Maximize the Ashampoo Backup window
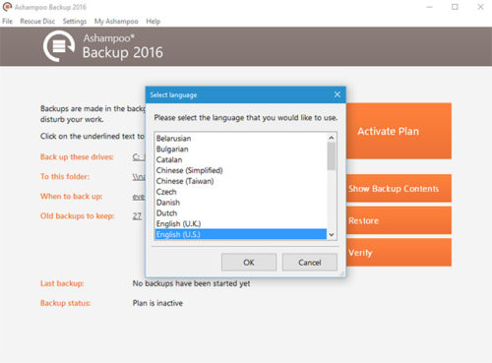The width and height of the screenshot is (492, 363). click(455, 7)
